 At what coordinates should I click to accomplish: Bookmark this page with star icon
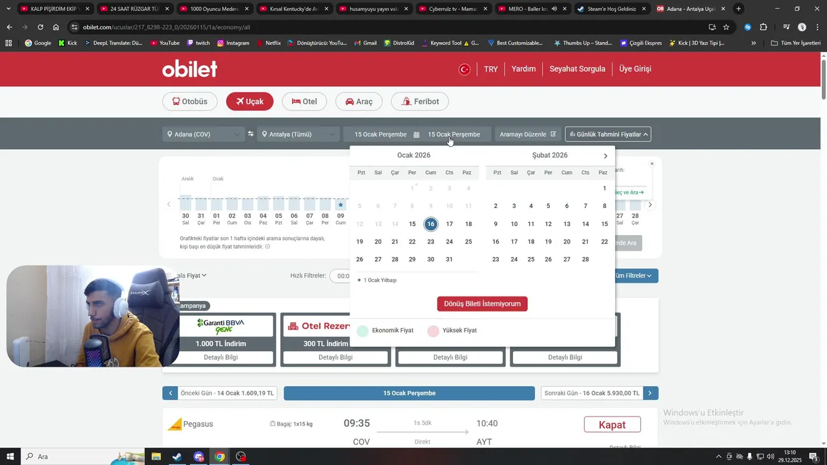(x=726, y=27)
